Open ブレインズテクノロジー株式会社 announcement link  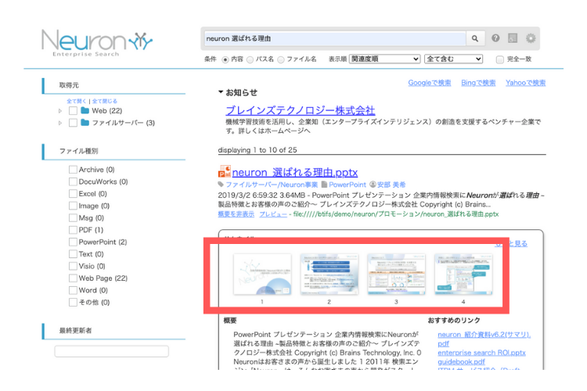301,110
